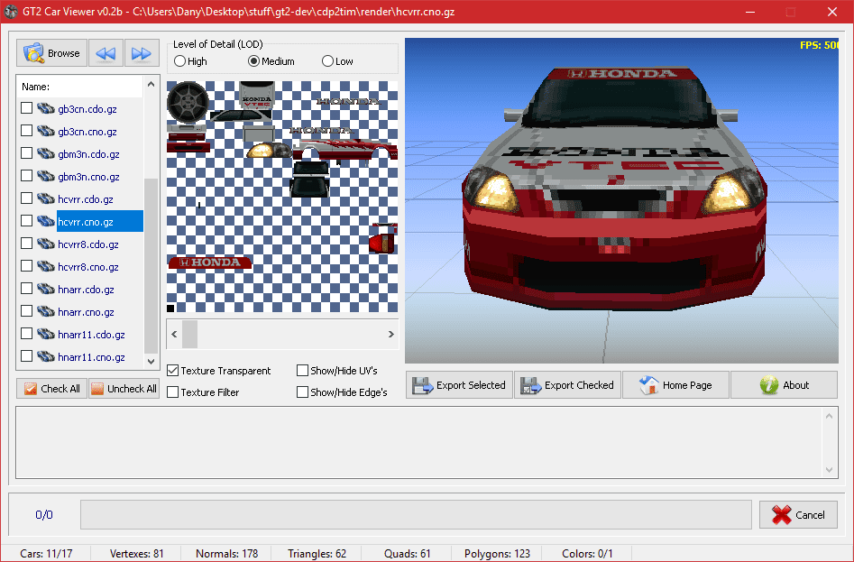Click car icon beside gb3cn.cdo.gz
The width and height of the screenshot is (854, 562).
pos(46,108)
